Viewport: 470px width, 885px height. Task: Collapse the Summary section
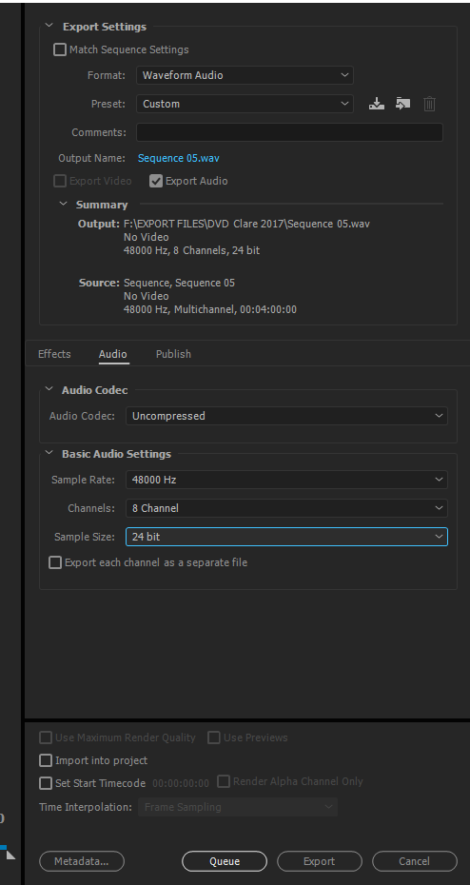[63, 204]
